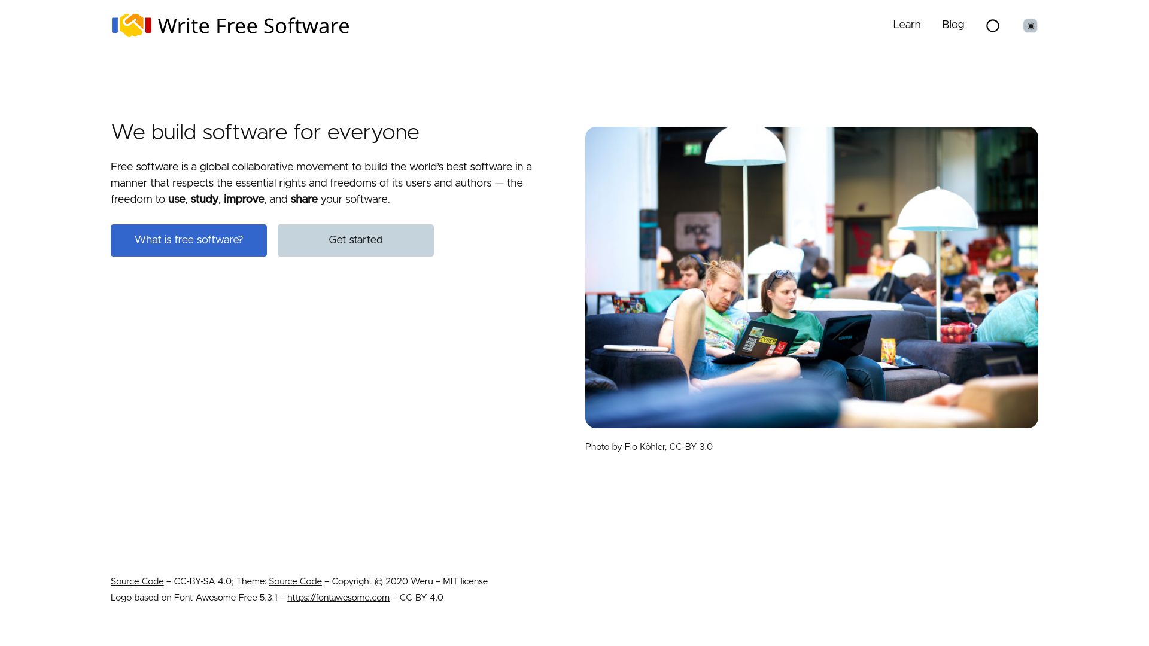This screenshot has height=646, width=1149.
Task: Click the bold word 'share'
Action: click(x=304, y=199)
